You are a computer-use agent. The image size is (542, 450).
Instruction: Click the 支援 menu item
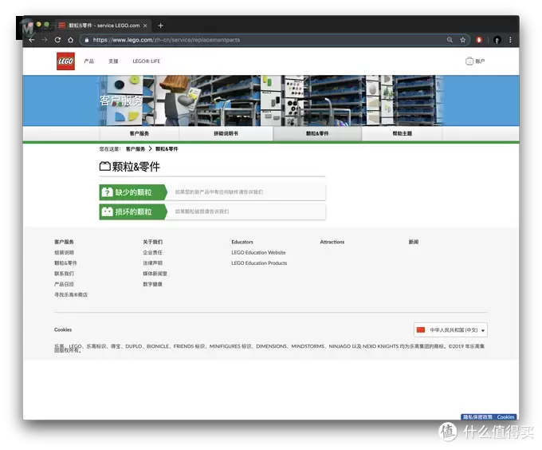pos(113,61)
